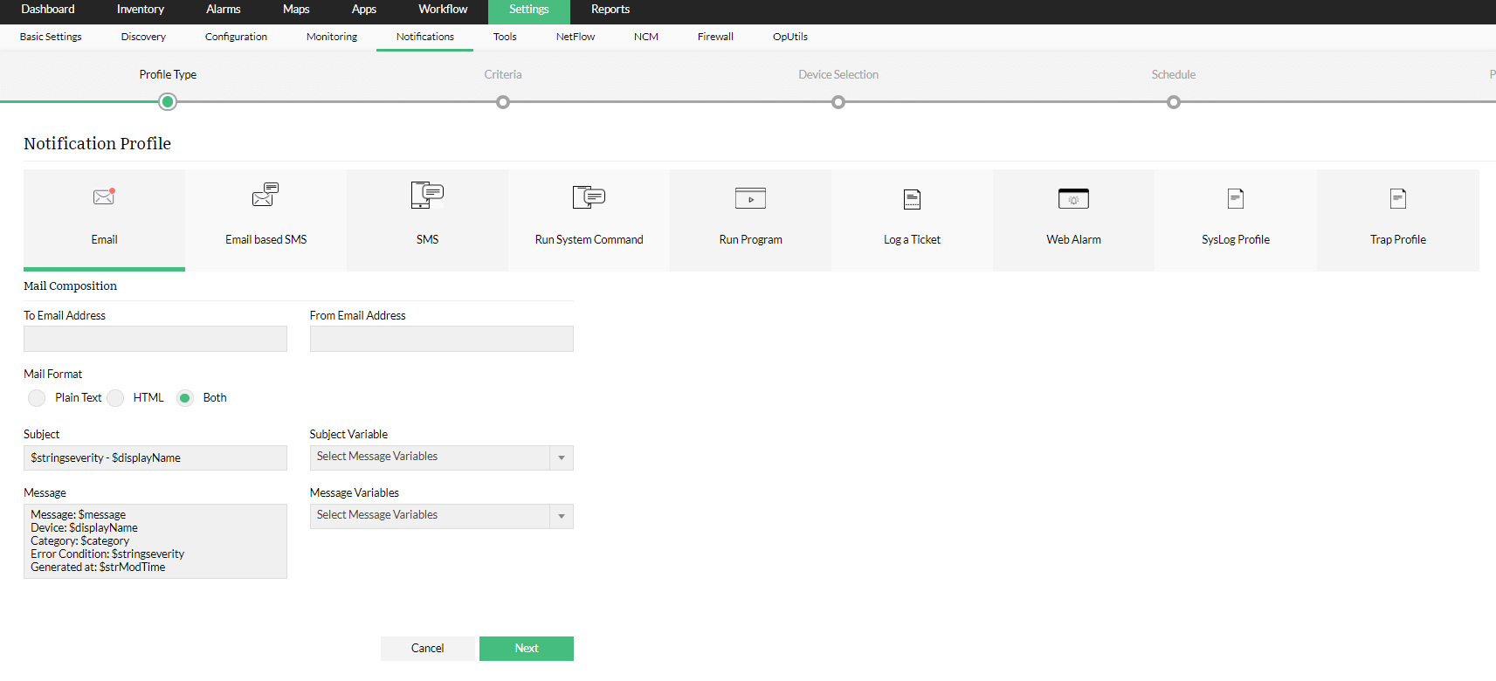Focus the To Email Address field
The image size is (1496, 681).
(x=155, y=339)
